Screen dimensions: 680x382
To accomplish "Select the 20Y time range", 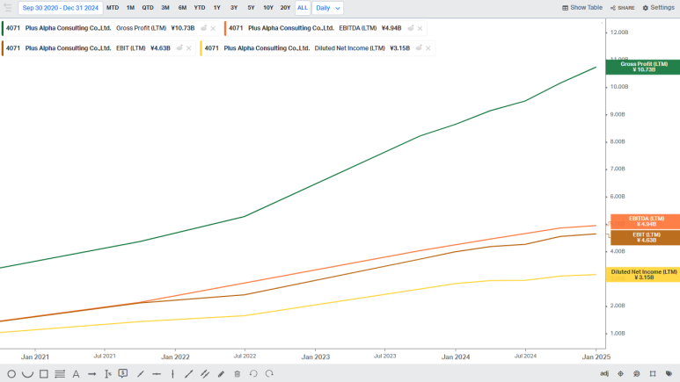I will click(285, 8).
